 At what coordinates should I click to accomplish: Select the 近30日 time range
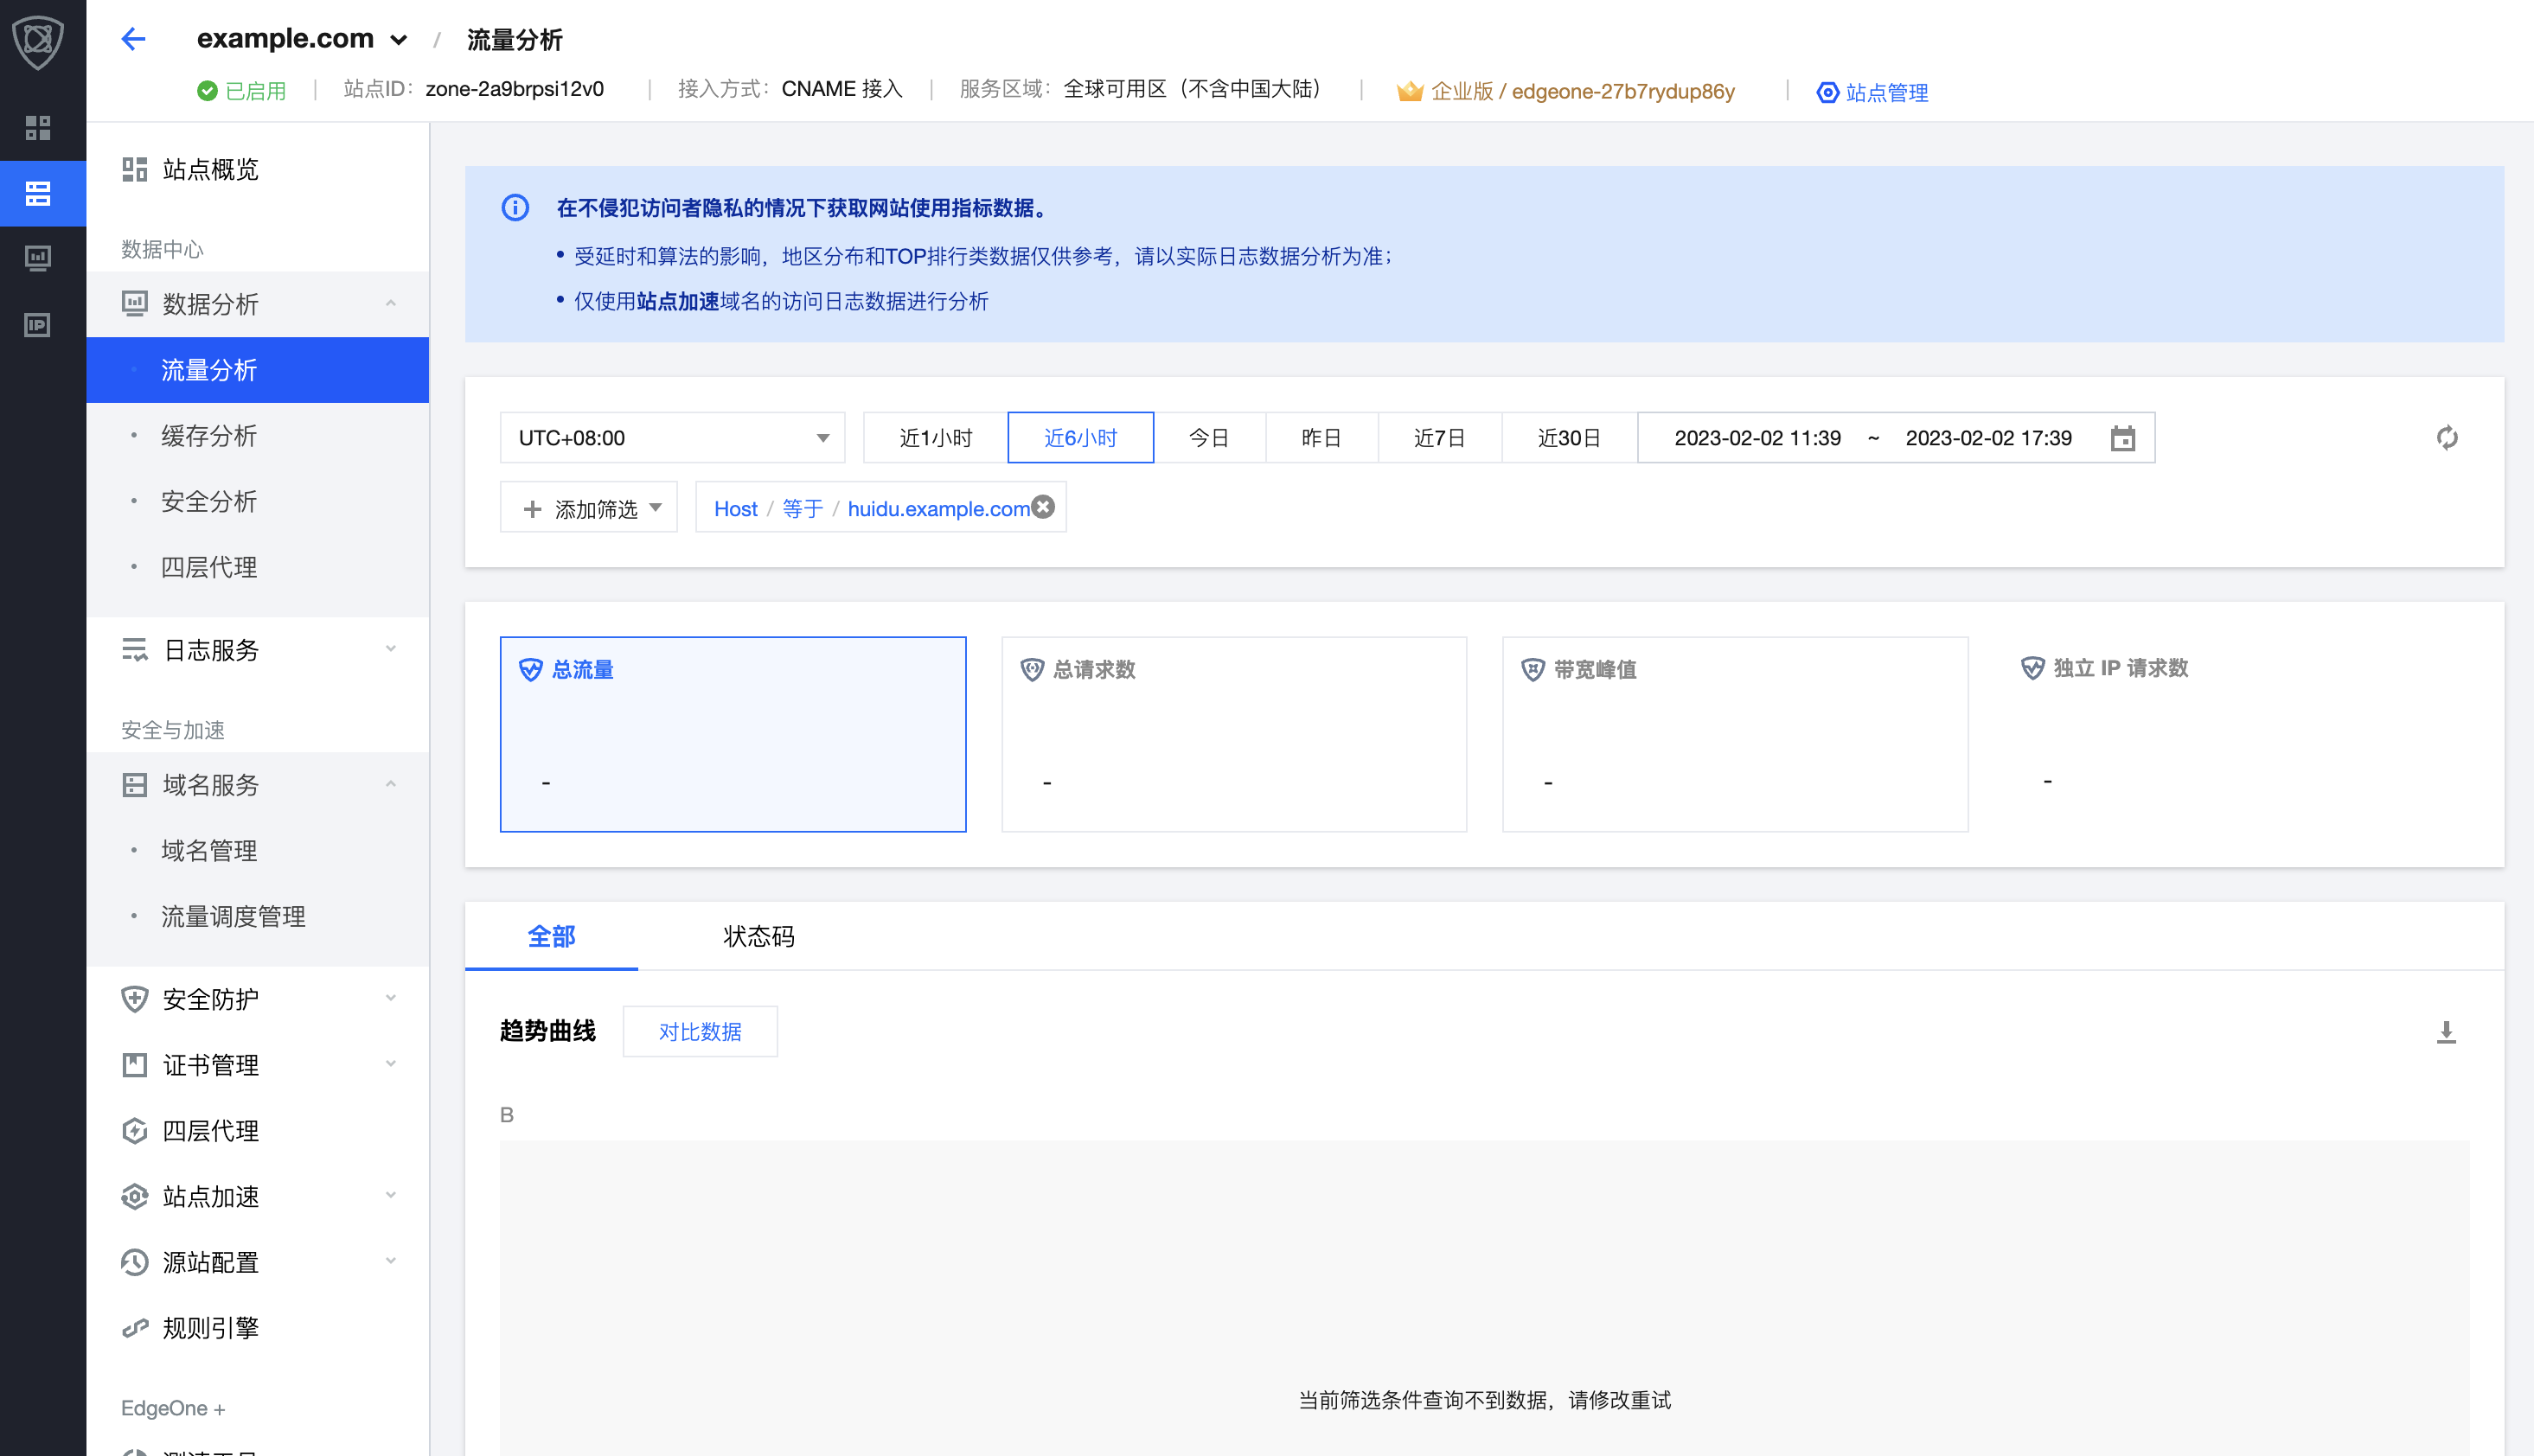pyautogui.click(x=1570, y=438)
